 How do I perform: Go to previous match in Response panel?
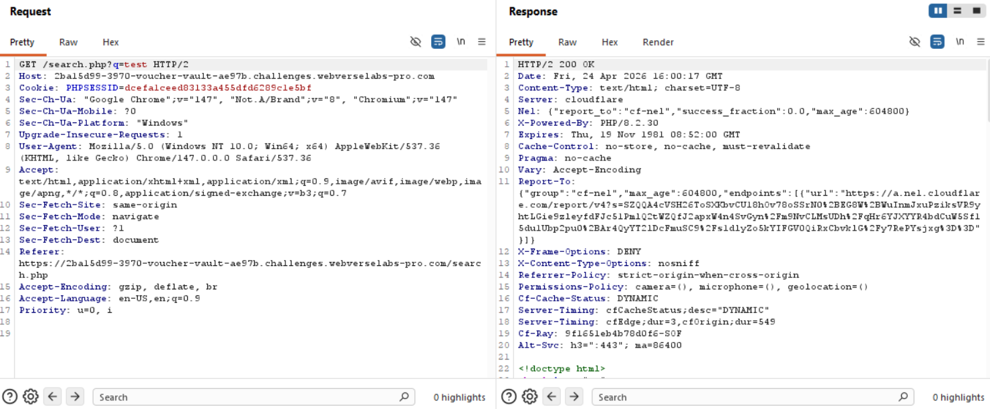click(552, 397)
